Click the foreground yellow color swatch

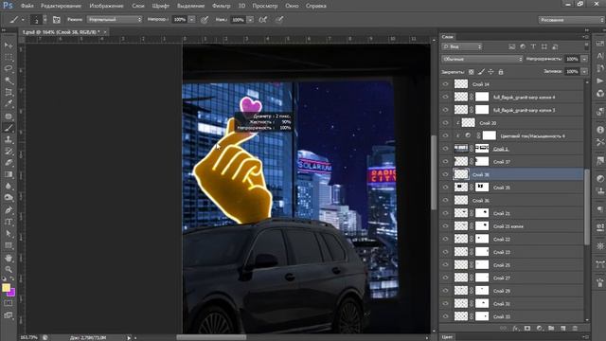tap(6, 287)
